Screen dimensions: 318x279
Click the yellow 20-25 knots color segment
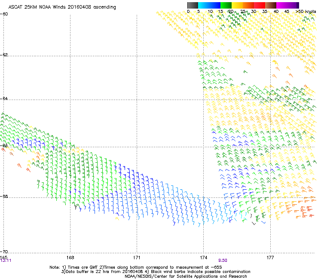click(237, 5)
